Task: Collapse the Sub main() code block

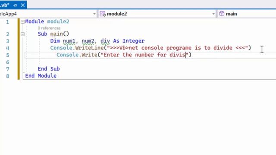Action: pyautogui.click(x=22, y=34)
